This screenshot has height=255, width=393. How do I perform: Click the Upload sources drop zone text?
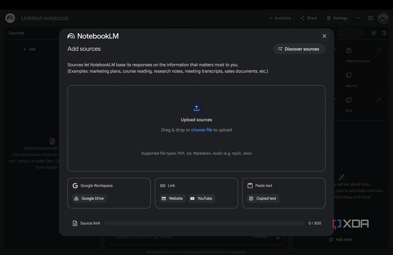click(196, 120)
